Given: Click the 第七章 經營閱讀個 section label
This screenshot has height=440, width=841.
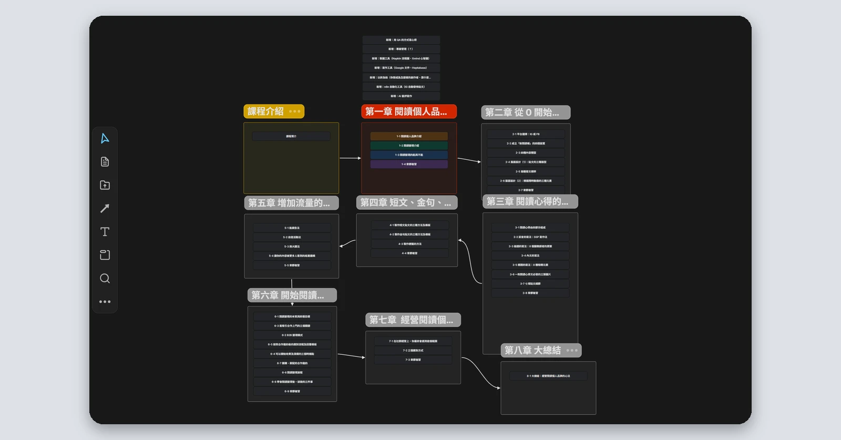Looking at the screenshot, I should (x=413, y=320).
